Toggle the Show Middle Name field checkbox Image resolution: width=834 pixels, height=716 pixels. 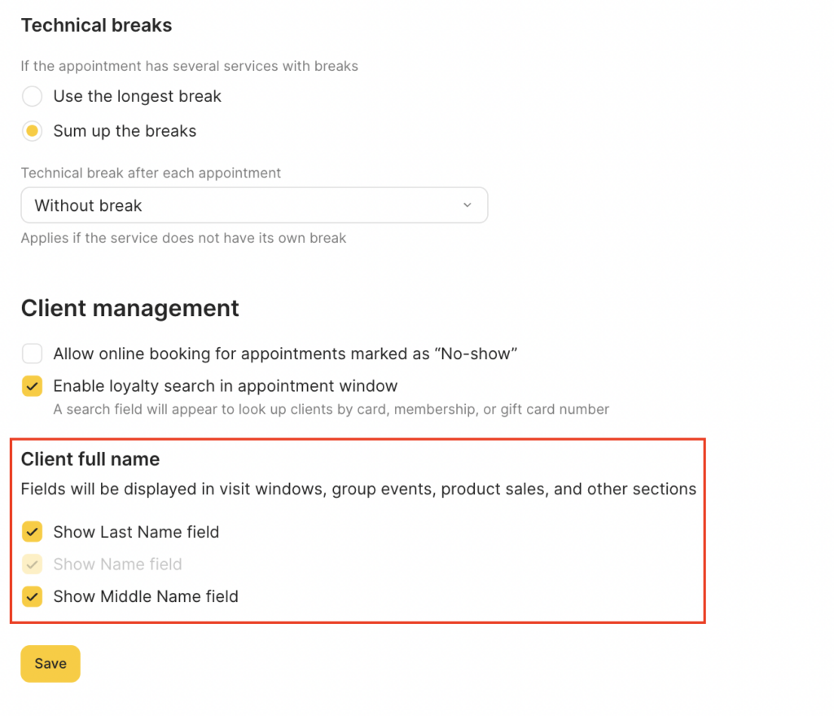point(32,597)
